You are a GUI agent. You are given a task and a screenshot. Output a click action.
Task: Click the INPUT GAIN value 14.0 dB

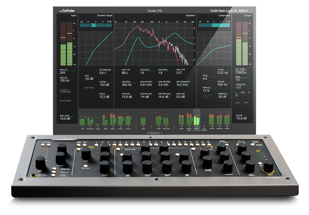[65, 119]
